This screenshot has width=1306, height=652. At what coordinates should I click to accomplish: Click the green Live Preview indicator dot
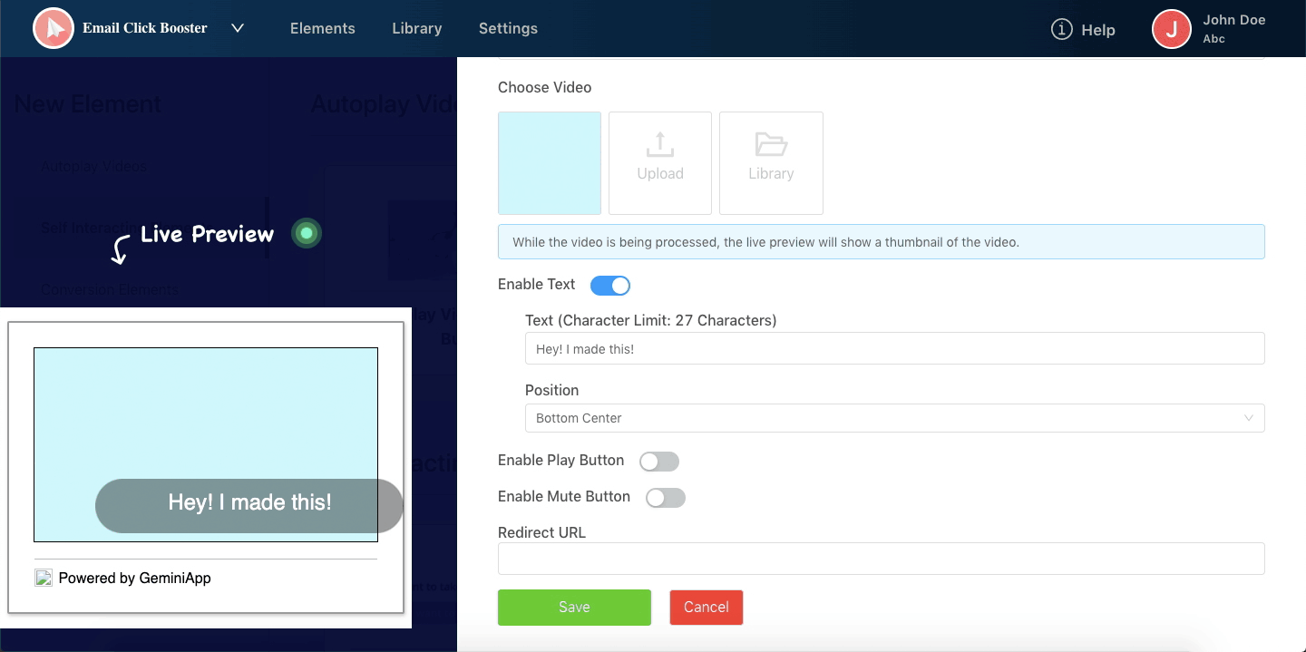(x=307, y=234)
